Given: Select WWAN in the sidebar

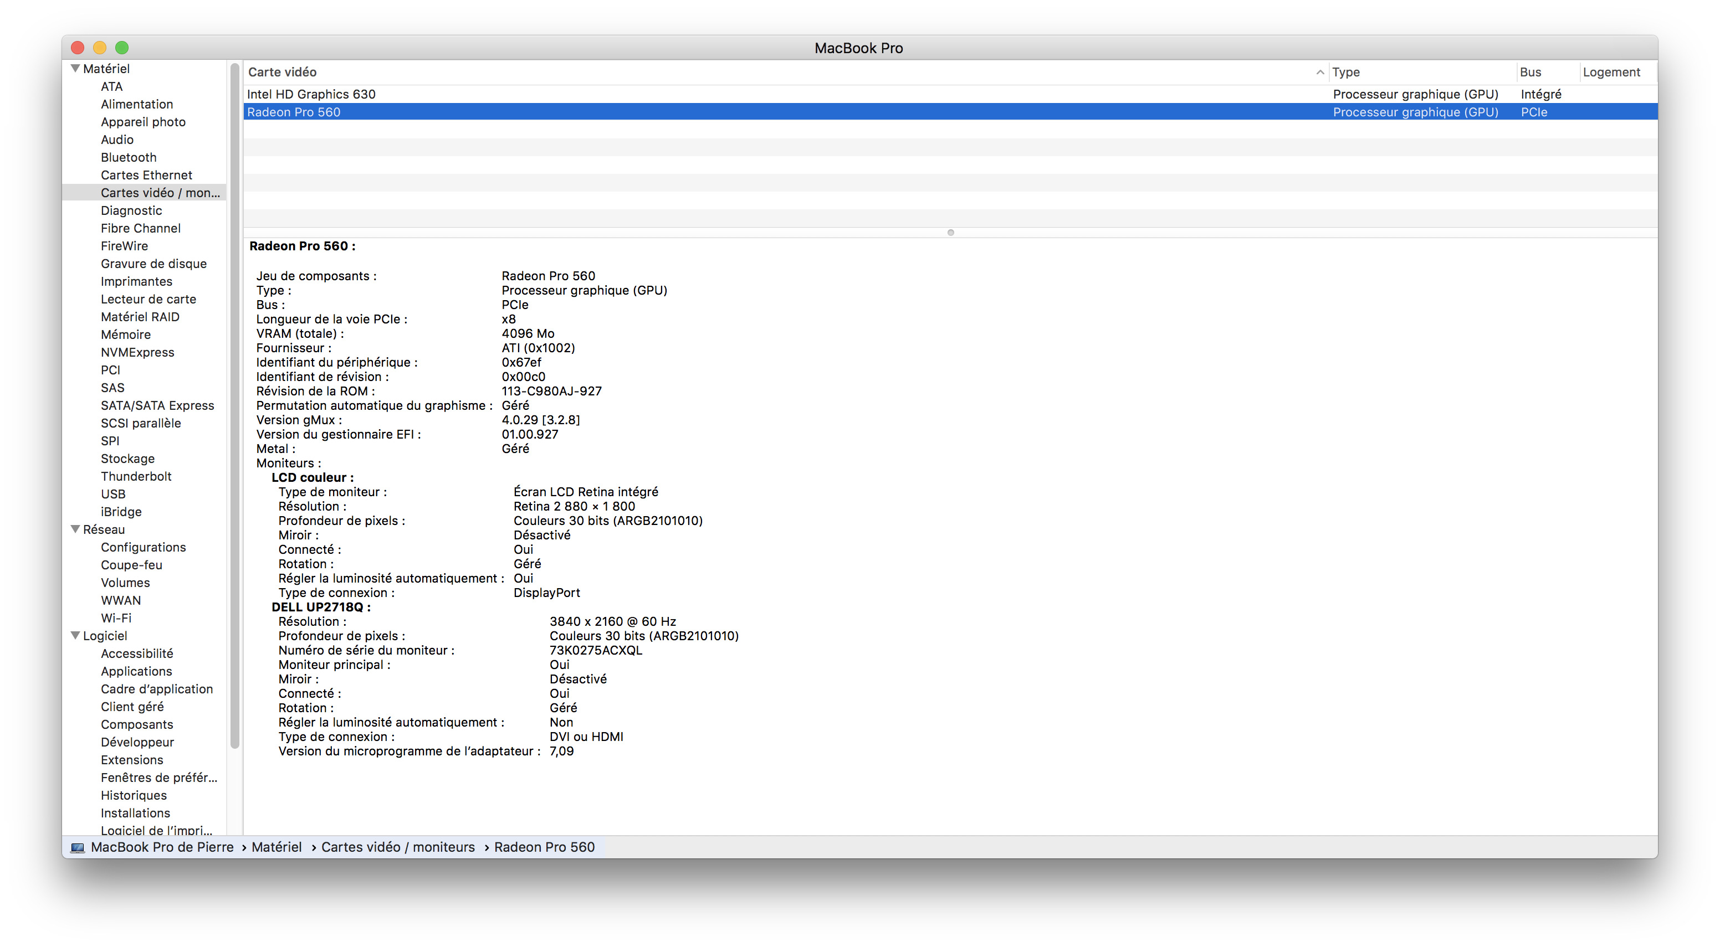Looking at the screenshot, I should click(121, 600).
